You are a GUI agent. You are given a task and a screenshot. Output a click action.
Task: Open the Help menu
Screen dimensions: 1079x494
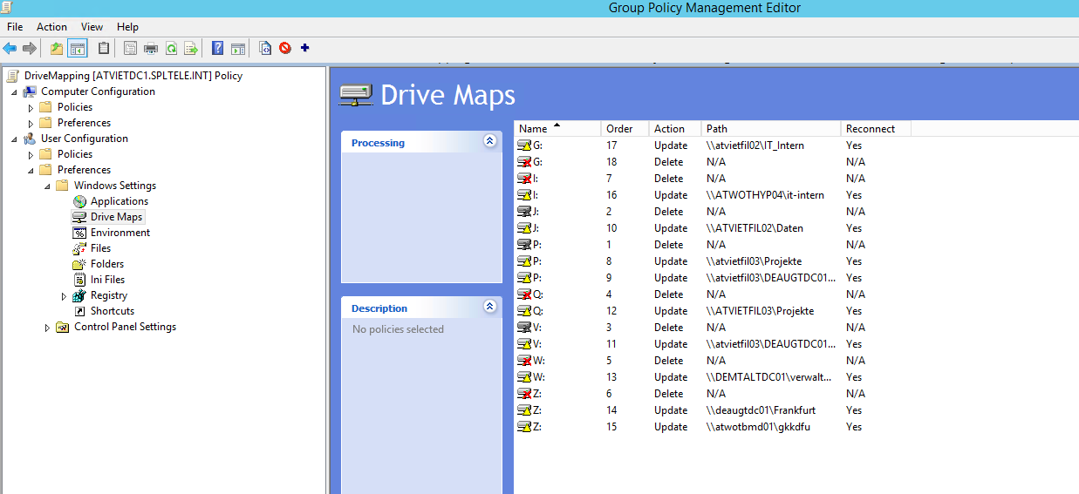(127, 27)
